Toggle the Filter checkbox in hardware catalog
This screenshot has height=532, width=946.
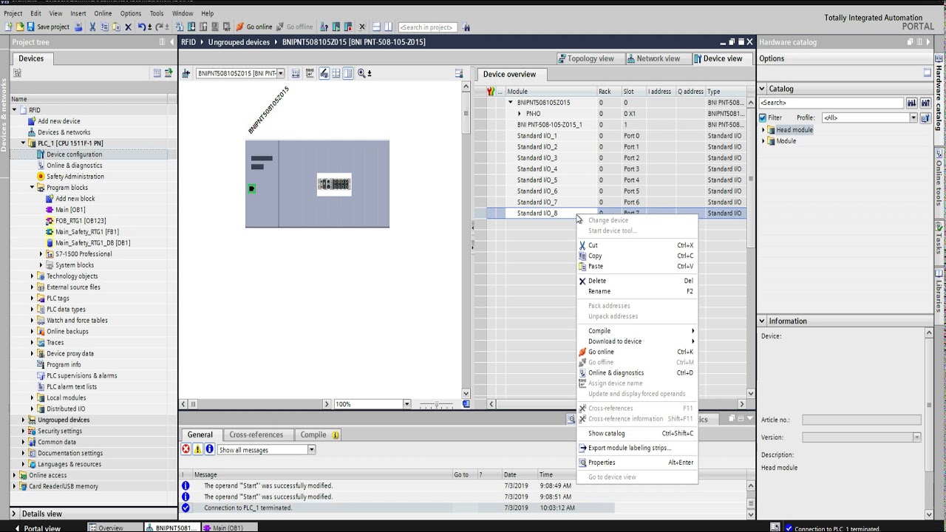(763, 117)
